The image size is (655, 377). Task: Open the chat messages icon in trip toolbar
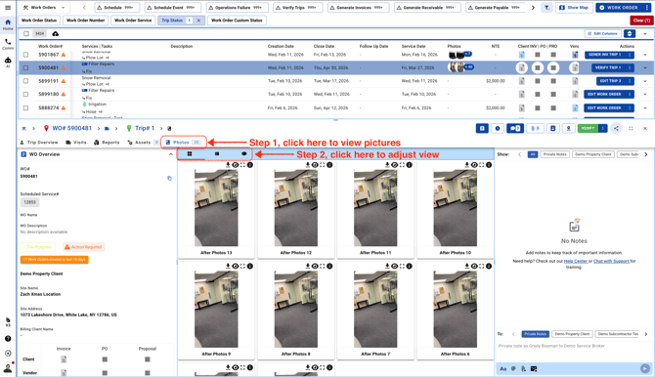[x=514, y=128]
